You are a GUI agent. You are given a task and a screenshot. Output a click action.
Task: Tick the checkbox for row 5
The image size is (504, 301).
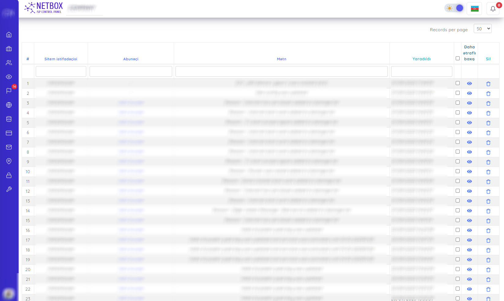point(458,122)
